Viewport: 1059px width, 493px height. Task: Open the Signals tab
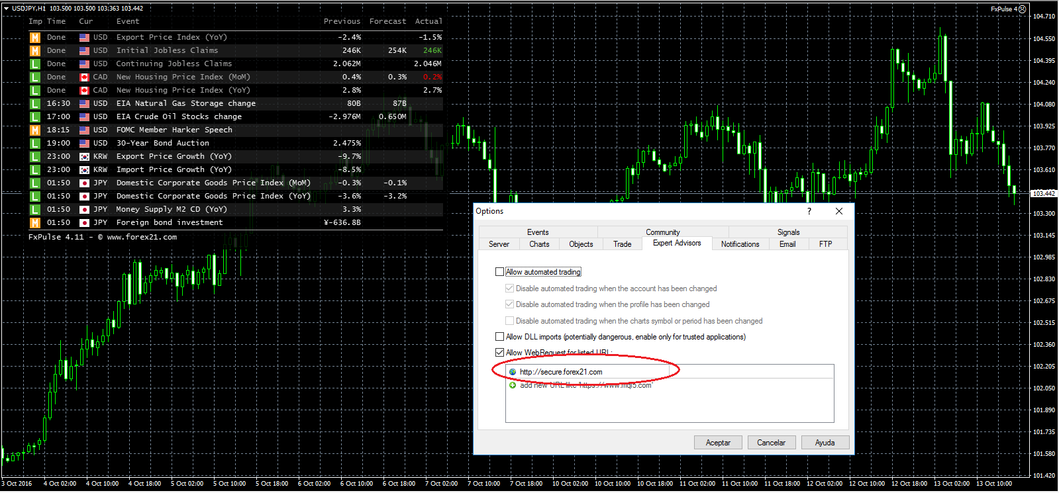[788, 232]
